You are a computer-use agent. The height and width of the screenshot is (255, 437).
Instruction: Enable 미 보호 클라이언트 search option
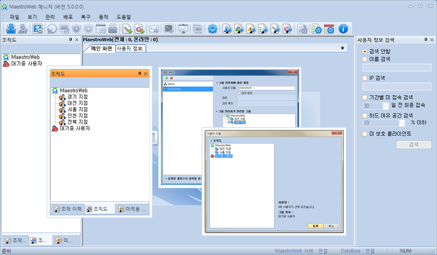pyautogui.click(x=365, y=134)
